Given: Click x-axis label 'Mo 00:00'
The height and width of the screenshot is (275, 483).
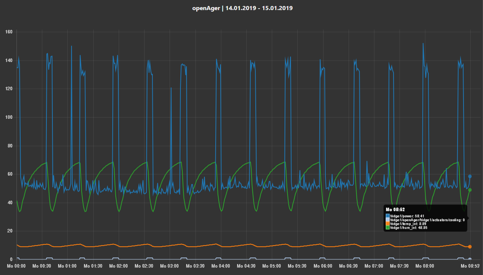Looking at the screenshot, I should [16, 266].
